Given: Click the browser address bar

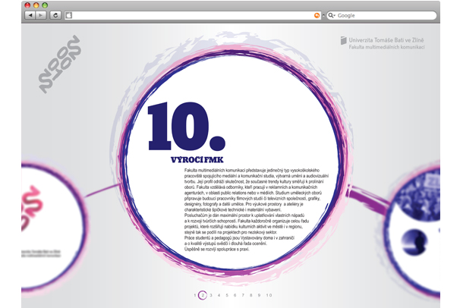Looking at the screenshot, I should point(190,15).
